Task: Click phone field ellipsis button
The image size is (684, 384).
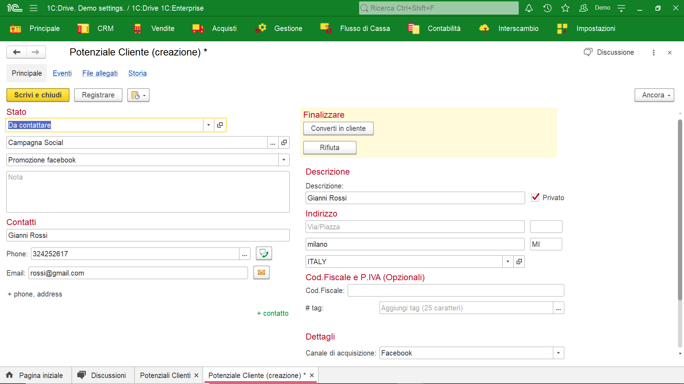Action: [245, 254]
